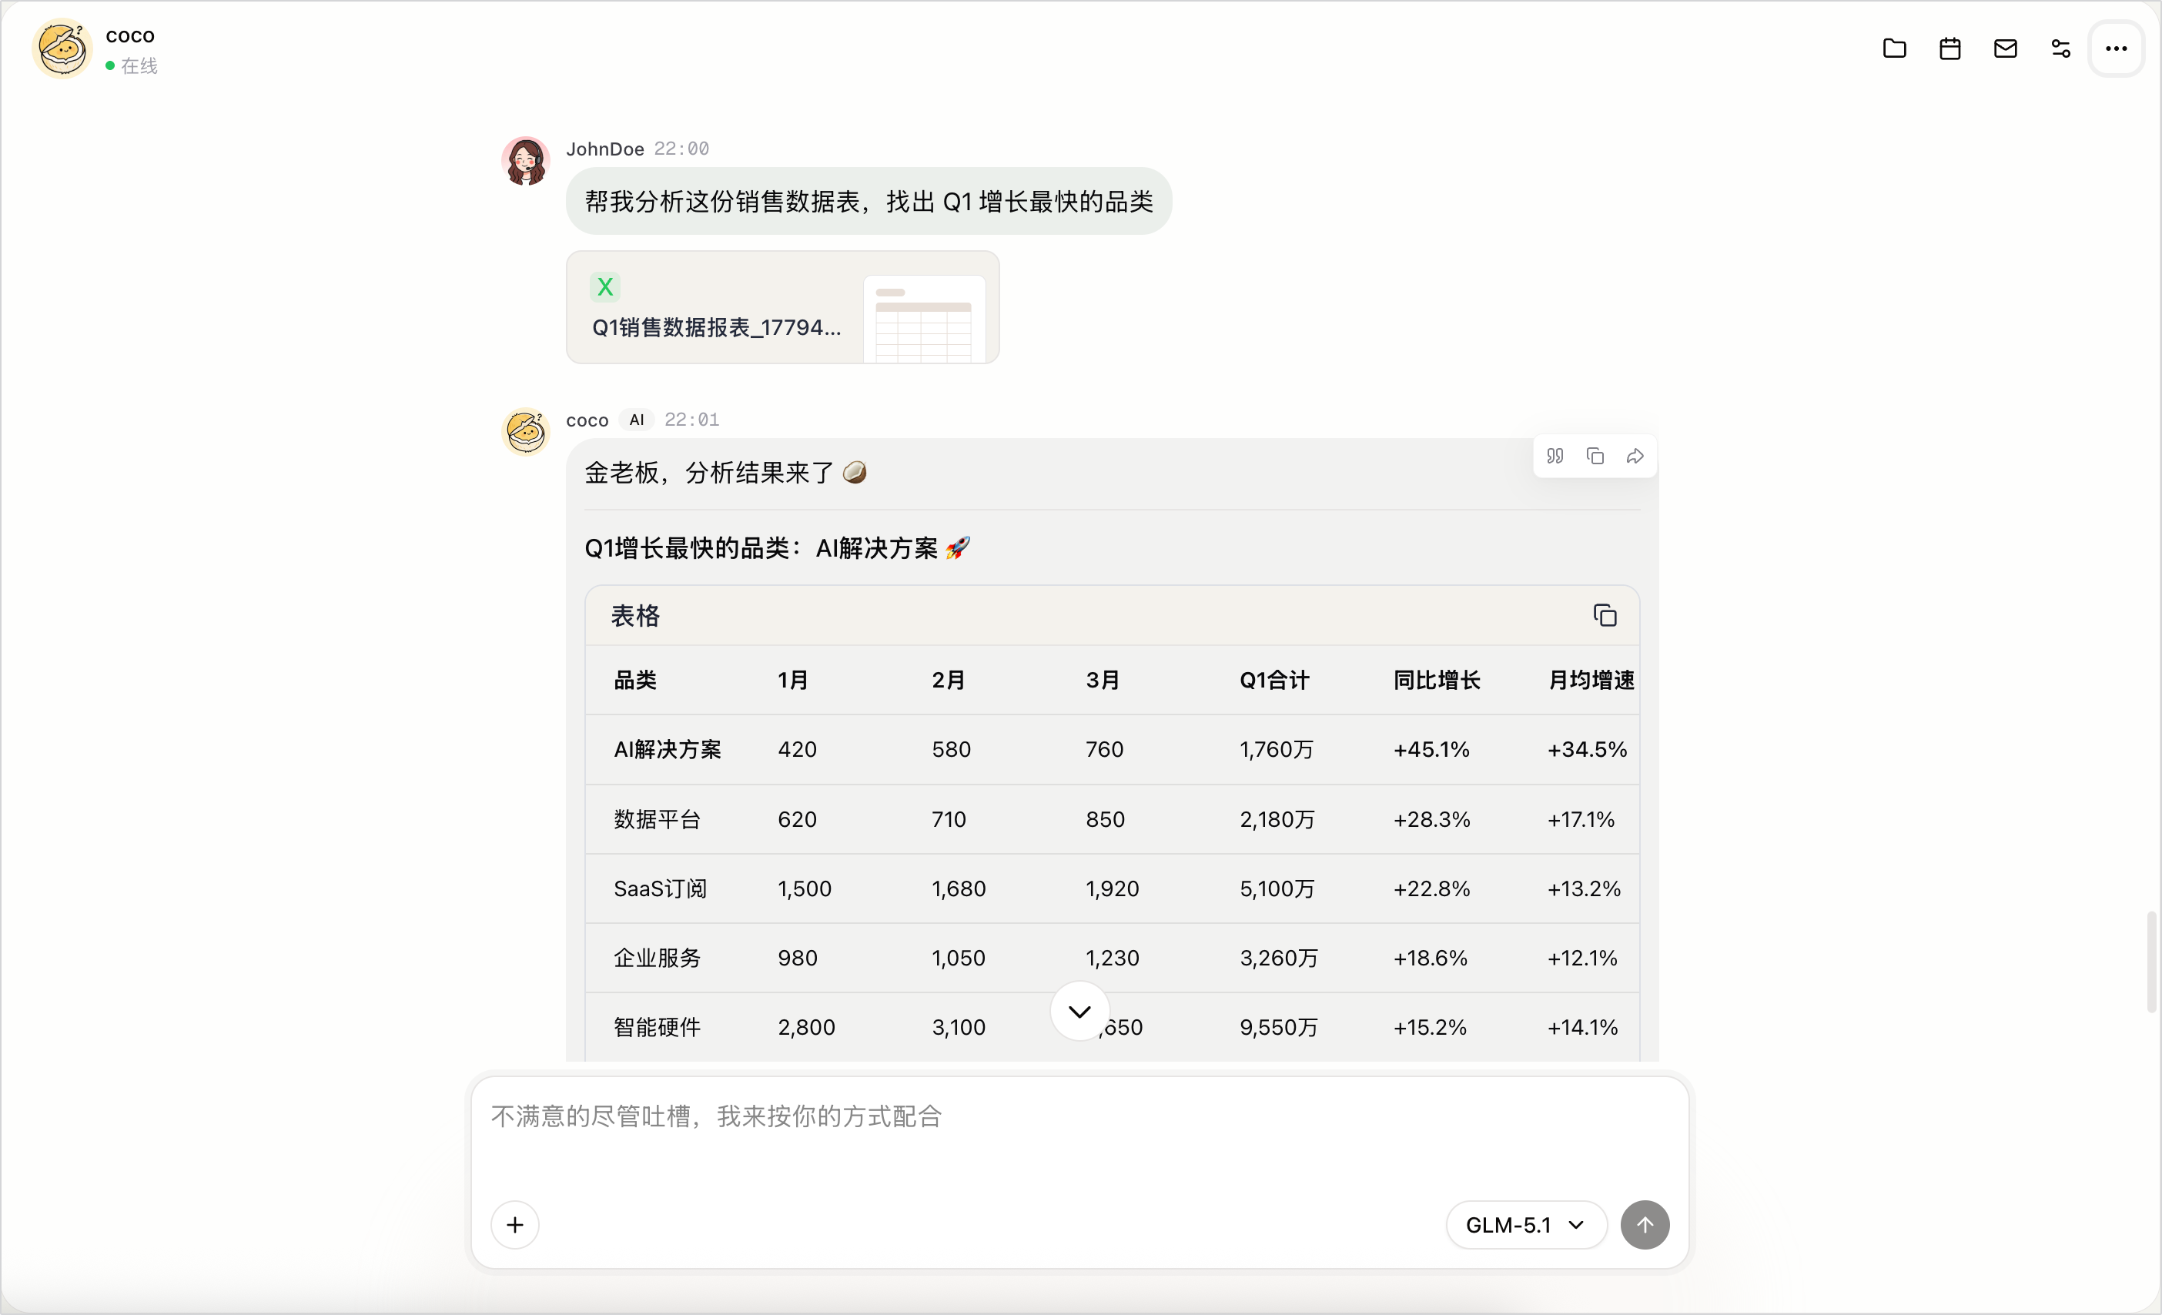Click the send arrow button
The height and width of the screenshot is (1315, 2162).
click(x=1645, y=1225)
